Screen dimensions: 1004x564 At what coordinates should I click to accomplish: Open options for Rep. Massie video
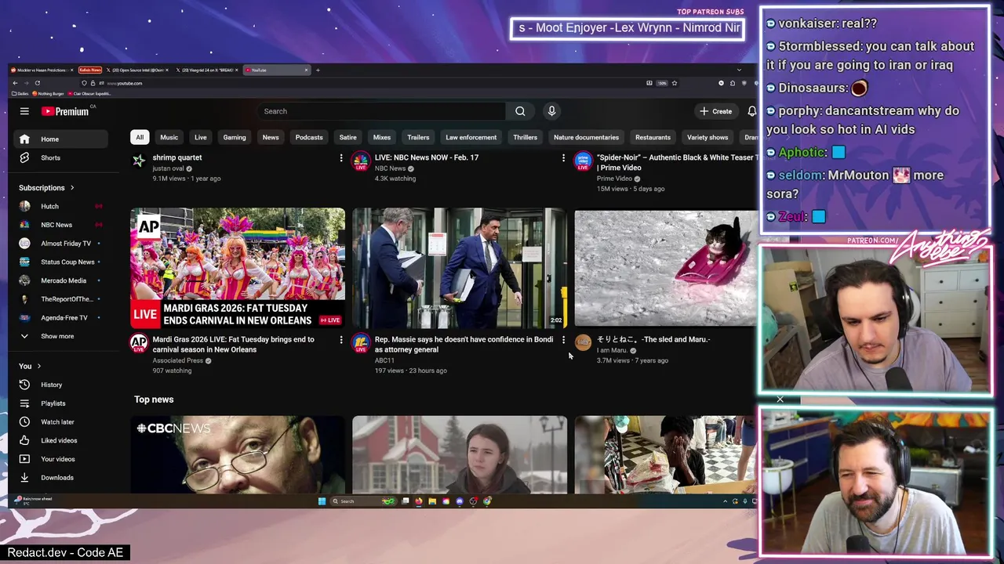click(x=563, y=340)
